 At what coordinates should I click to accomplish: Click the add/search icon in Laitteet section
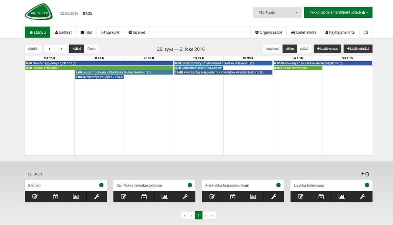365,174
